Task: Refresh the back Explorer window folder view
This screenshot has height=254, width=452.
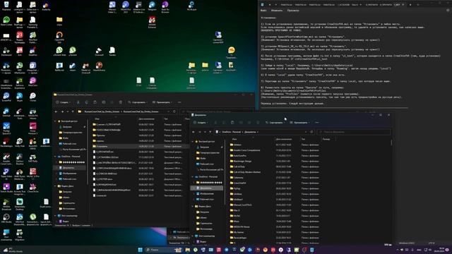Action: click(x=174, y=111)
